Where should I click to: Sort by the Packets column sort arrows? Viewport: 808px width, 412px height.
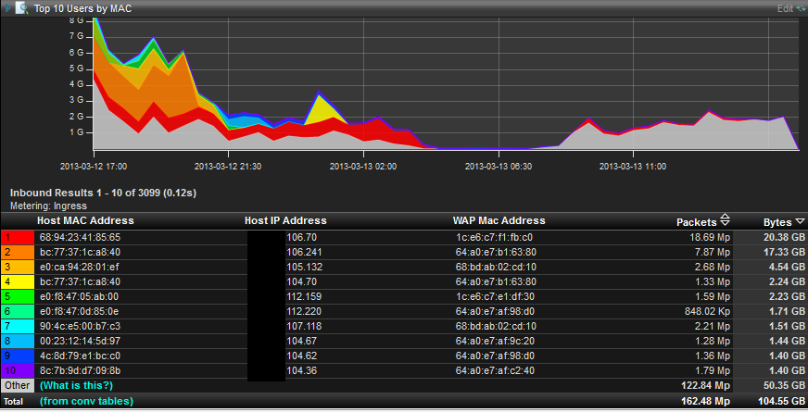[x=726, y=221]
